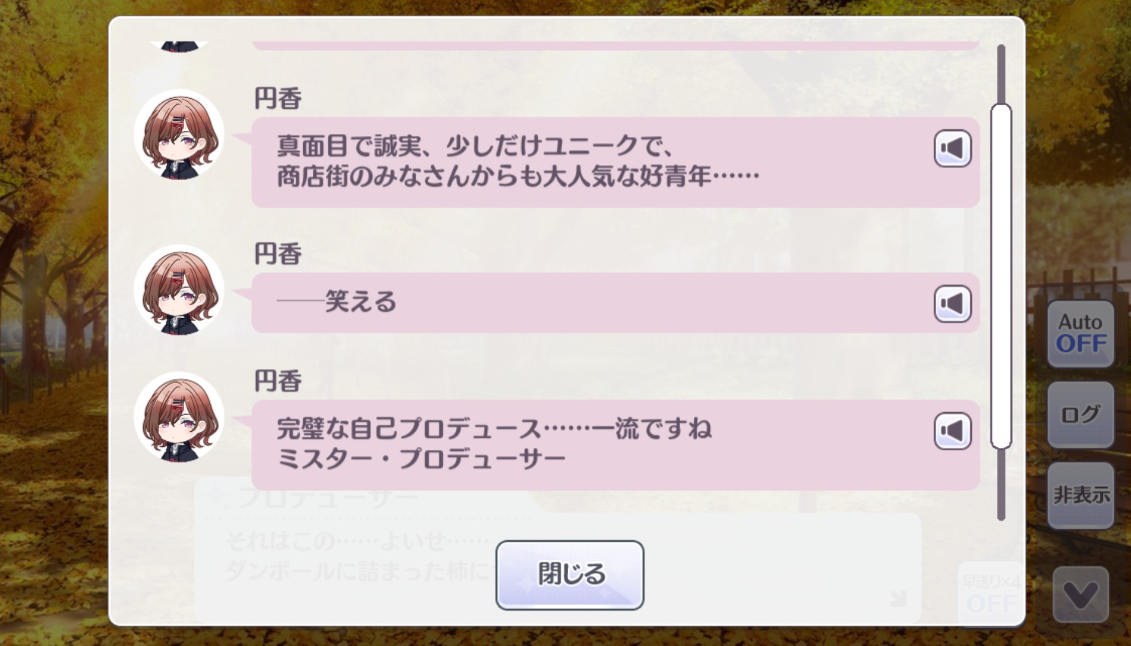Click 円香's avatar beside 笑える line

pyautogui.click(x=179, y=290)
